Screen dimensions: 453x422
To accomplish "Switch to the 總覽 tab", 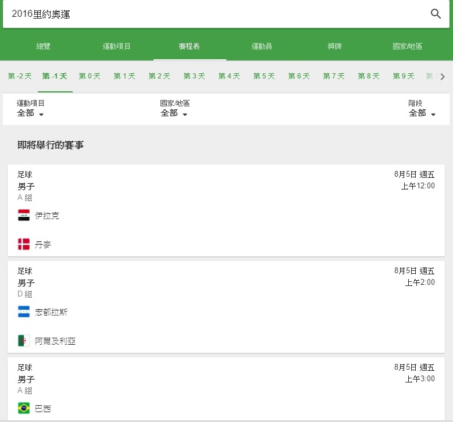I will tap(44, 46).
